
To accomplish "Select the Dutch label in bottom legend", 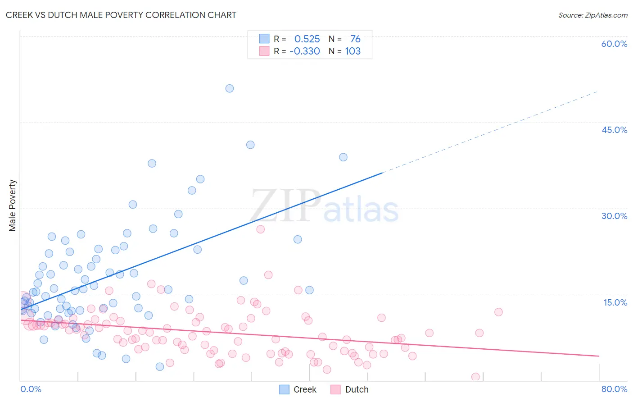I will (357, 389).
